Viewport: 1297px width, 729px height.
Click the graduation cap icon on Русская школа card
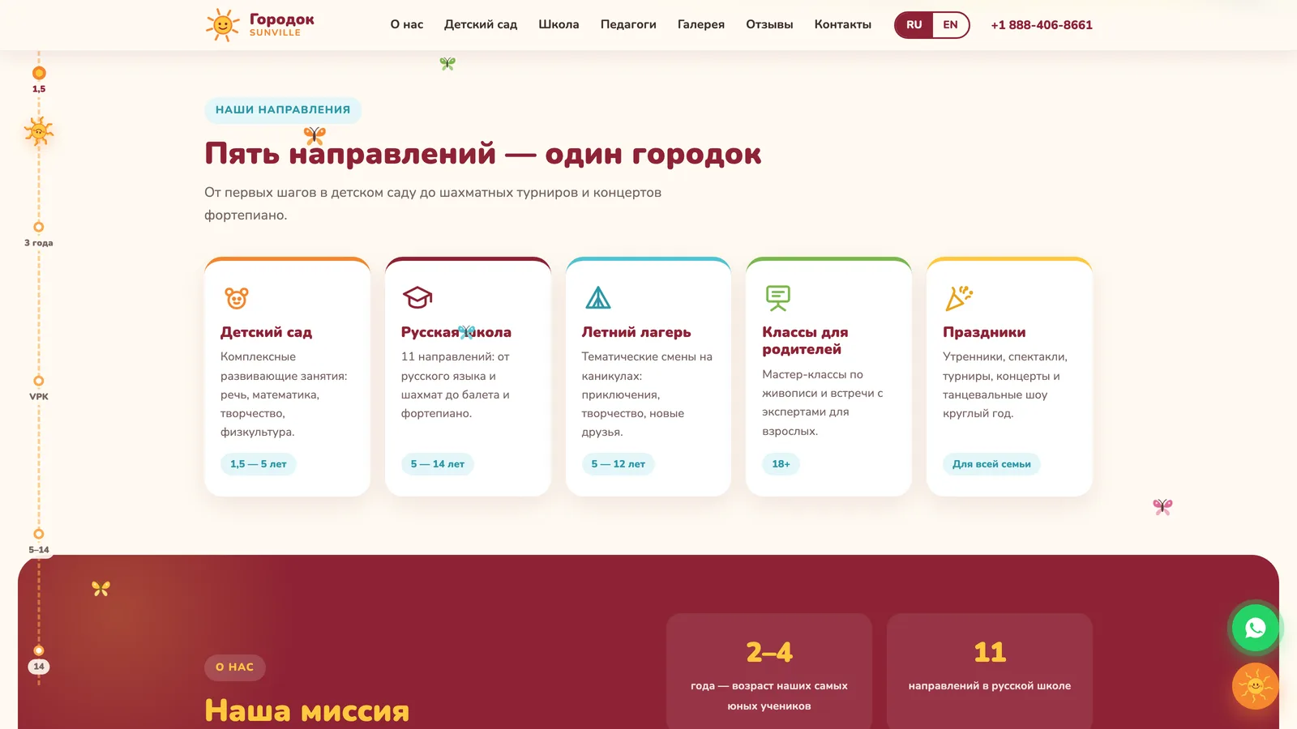pos(417,298)
